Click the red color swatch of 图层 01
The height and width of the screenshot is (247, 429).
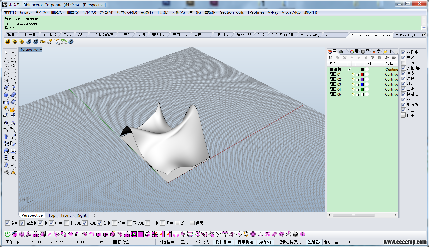coord(362,74)
